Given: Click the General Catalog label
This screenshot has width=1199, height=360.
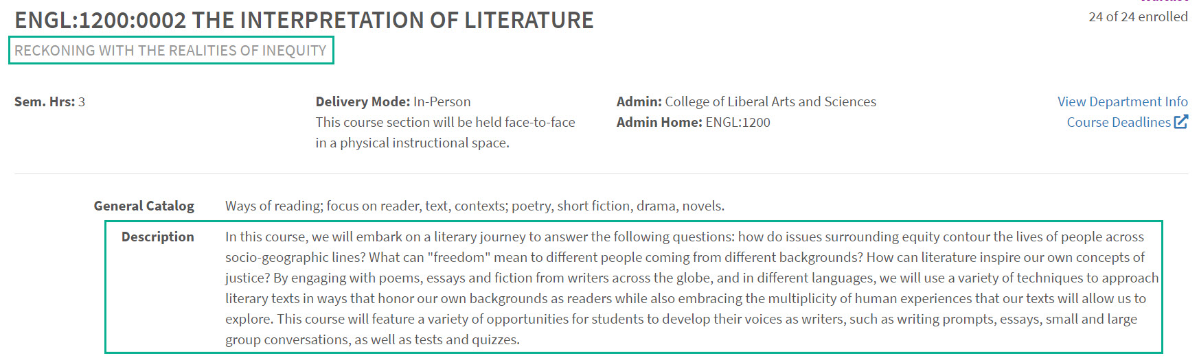Looking at the screenshot, I should [144, 206].
